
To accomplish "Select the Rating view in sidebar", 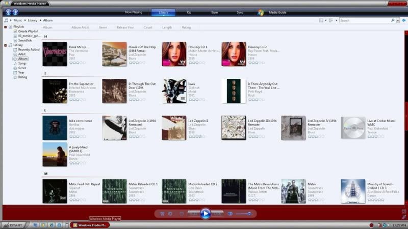I will pos(22,77).
